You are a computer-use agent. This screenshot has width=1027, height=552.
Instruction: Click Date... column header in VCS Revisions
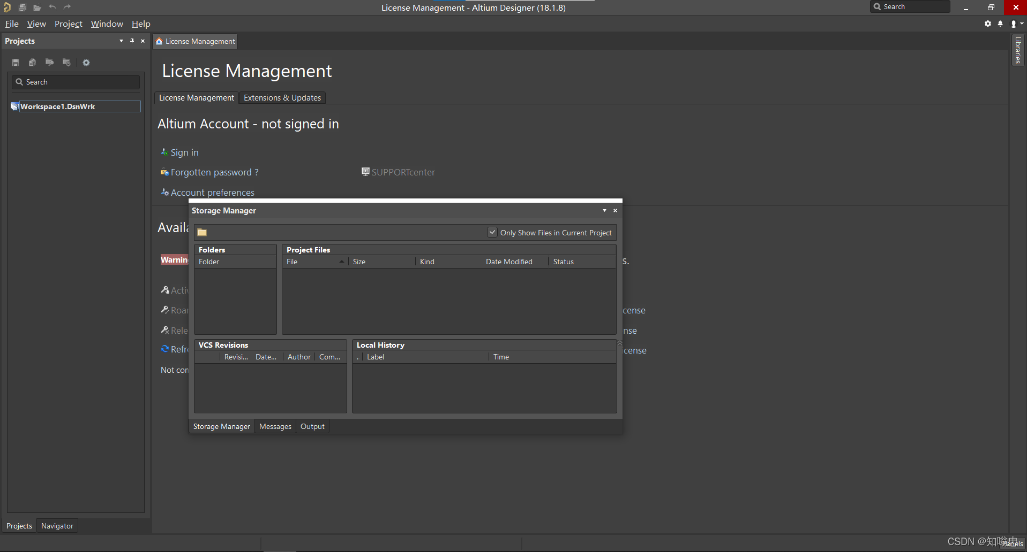click(266, 357)
